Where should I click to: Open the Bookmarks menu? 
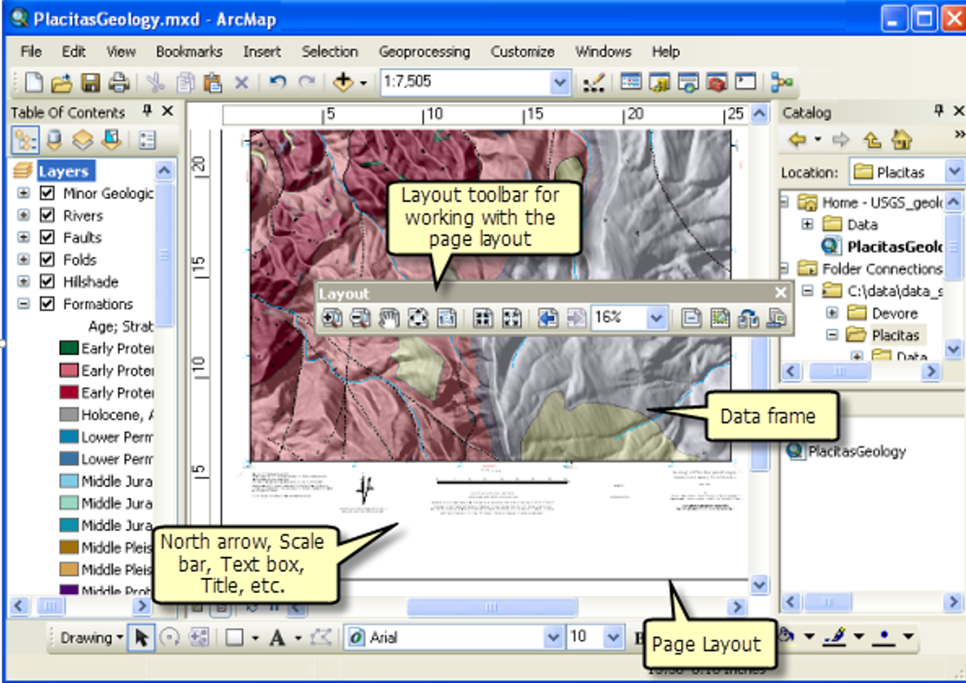click(x=189, y=51)
